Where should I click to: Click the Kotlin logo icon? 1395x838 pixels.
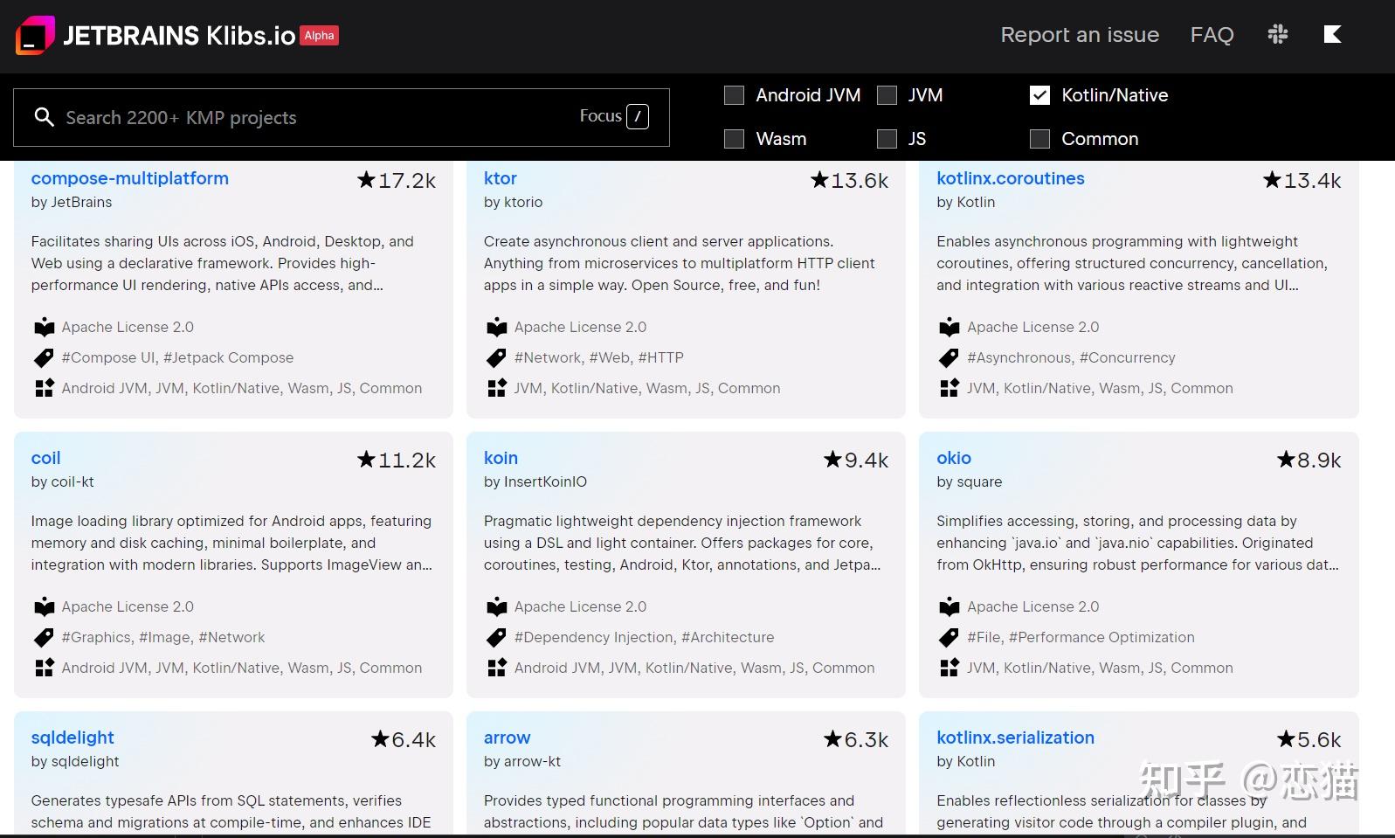coord(1332,35)
